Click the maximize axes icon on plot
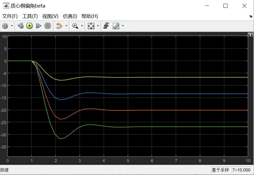 [x=250, y=35]
